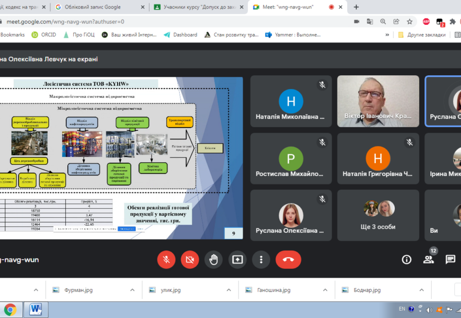Raise hand in the meeting
Viewport: 461px width, 318px height.
[x=214, y=259]
